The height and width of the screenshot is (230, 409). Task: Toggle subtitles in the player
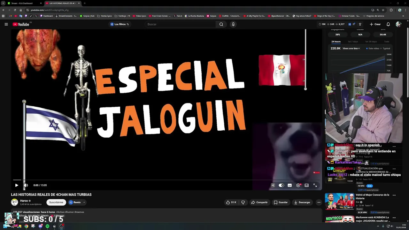[x=289, y=185]
